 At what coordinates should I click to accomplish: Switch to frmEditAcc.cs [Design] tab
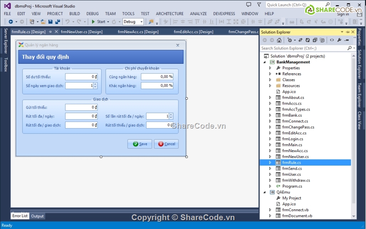tap(193, 32)
